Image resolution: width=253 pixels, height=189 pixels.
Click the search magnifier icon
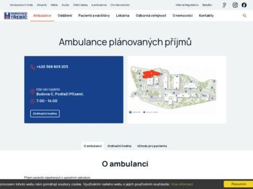244,16
